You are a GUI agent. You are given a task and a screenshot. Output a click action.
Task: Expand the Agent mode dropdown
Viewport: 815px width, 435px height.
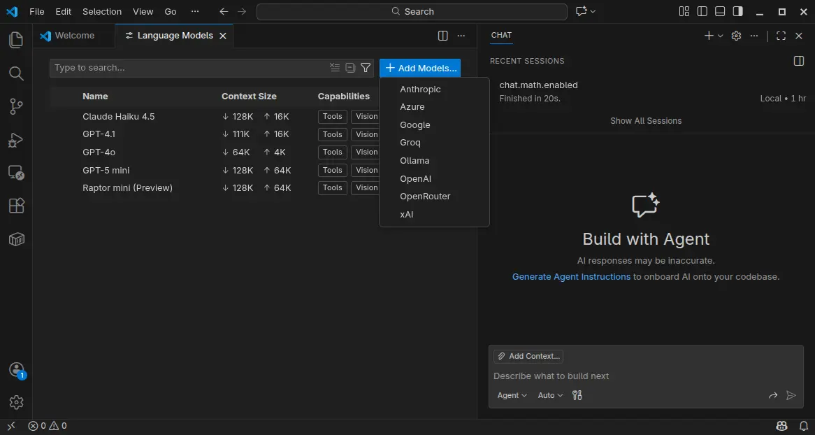click(512, 395)
